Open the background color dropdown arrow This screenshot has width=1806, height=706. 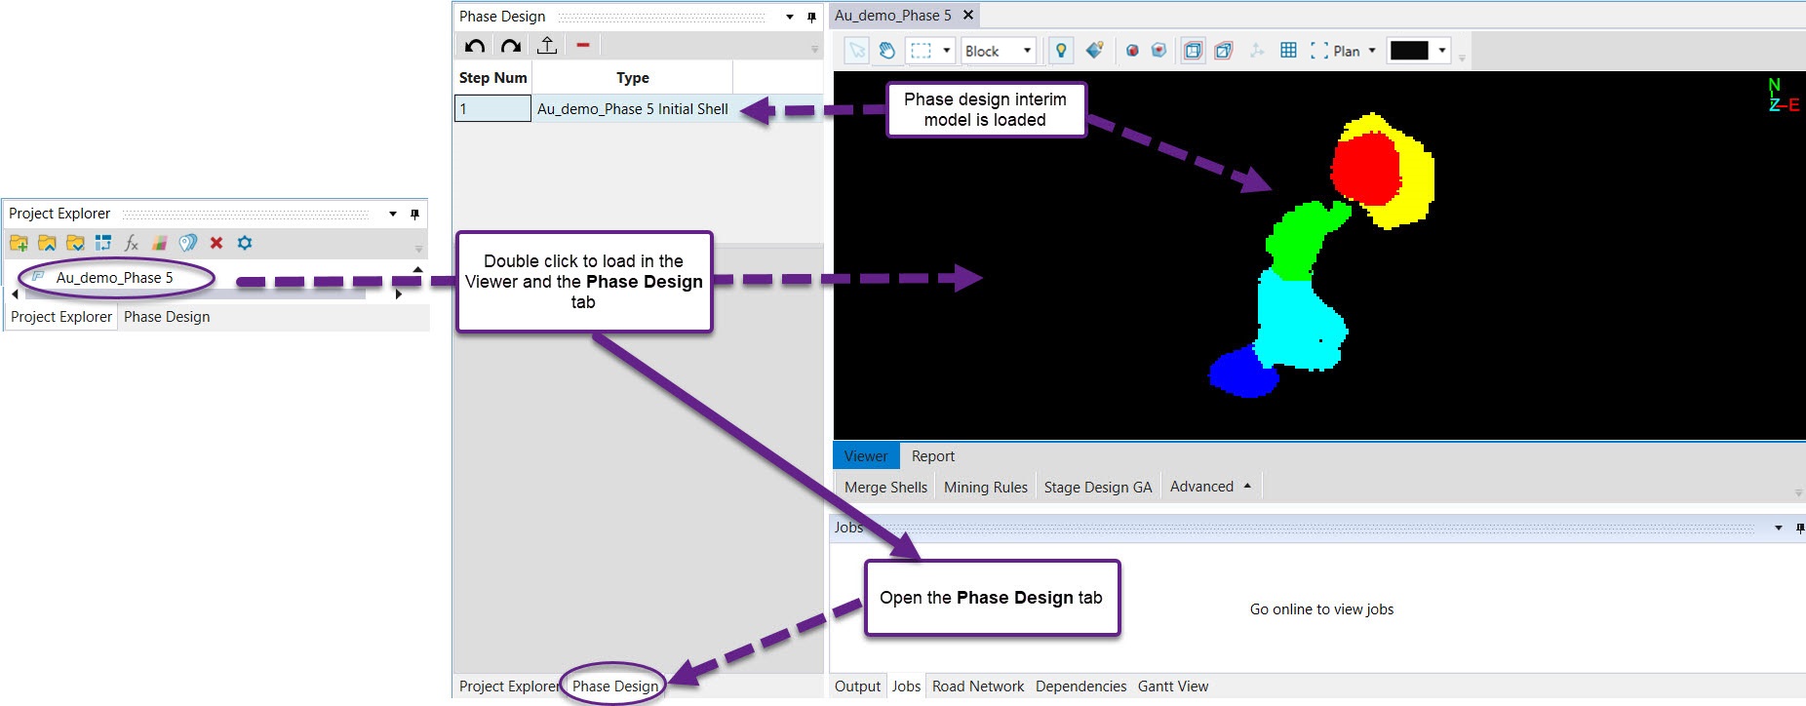[x=1442, y=51]
